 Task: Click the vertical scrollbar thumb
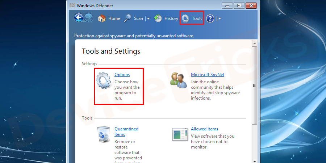click(x=255, y=85)
